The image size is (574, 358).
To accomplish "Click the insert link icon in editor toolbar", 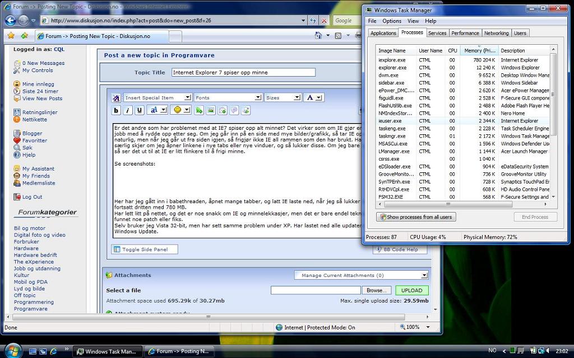I will click(199, 110).
